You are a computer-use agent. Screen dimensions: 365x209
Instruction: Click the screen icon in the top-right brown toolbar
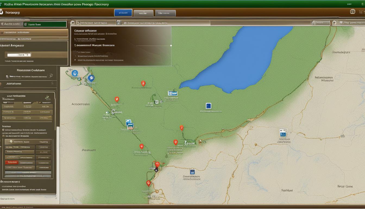353,12
